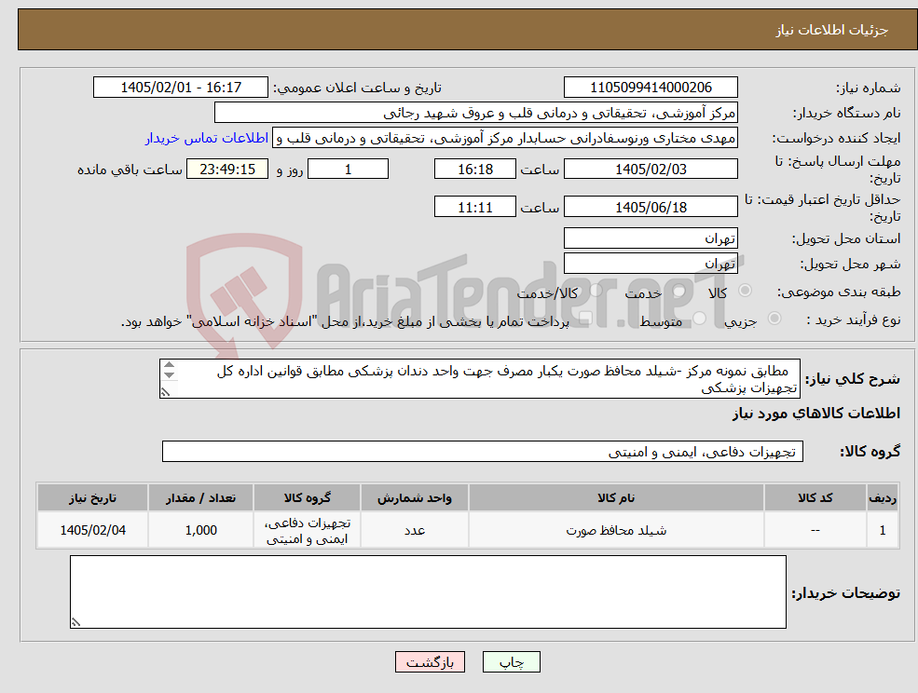The height and width of the screenshot is (693, 918).
Task: Select the متوسط purchase type radio
Action: pyautogui.click(x=699, y=319)
